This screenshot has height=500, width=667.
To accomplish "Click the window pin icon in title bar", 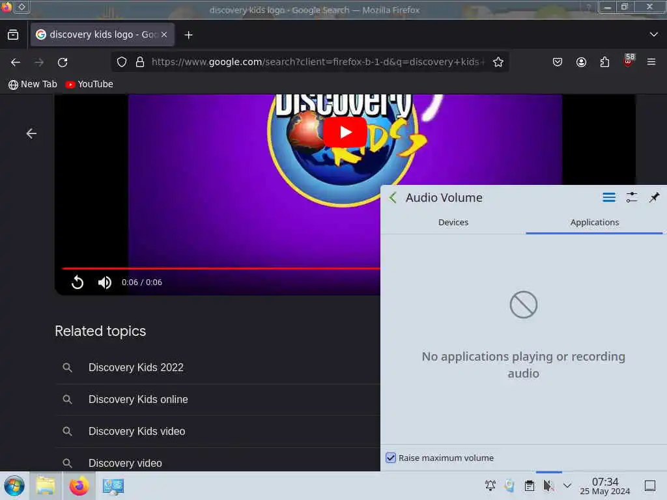I will [x=21, y=7].
